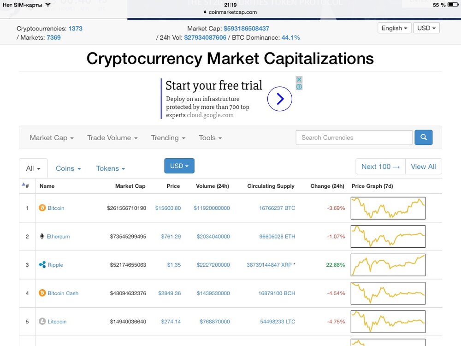This screenshot has width=461, height=346.
Task: Click Bitcoin price $15600.80
Action: point(168,208)
